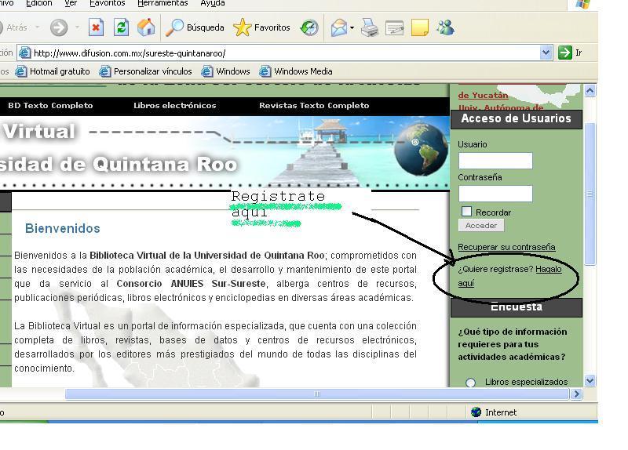
Task: Click the Refresh page icon
Action: [x=121, y=27]
